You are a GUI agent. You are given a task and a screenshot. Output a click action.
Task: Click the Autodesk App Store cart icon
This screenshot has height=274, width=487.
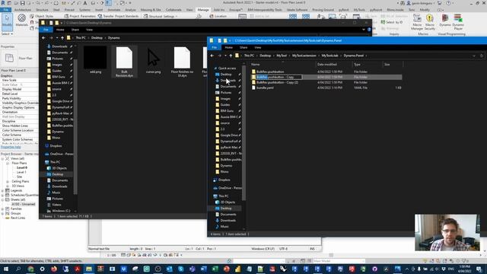coord(439,3)
